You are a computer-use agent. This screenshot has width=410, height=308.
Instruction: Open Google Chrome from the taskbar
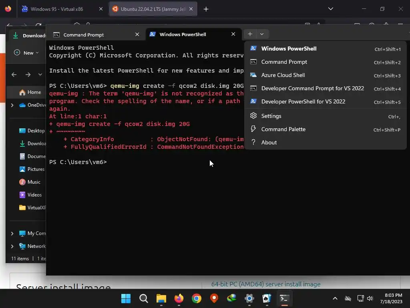click(196, 298)
